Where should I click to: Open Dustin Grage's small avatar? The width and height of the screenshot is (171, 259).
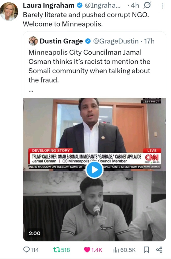pos(33,41)
